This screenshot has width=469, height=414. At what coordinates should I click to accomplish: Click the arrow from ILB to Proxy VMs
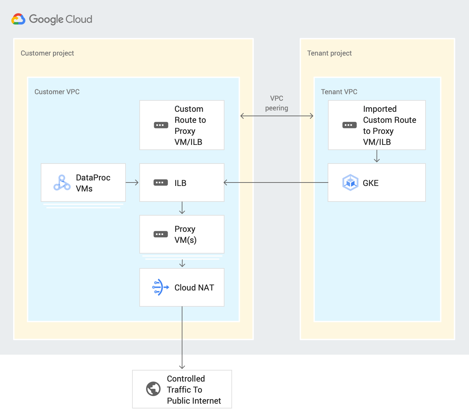pos(182,207)
